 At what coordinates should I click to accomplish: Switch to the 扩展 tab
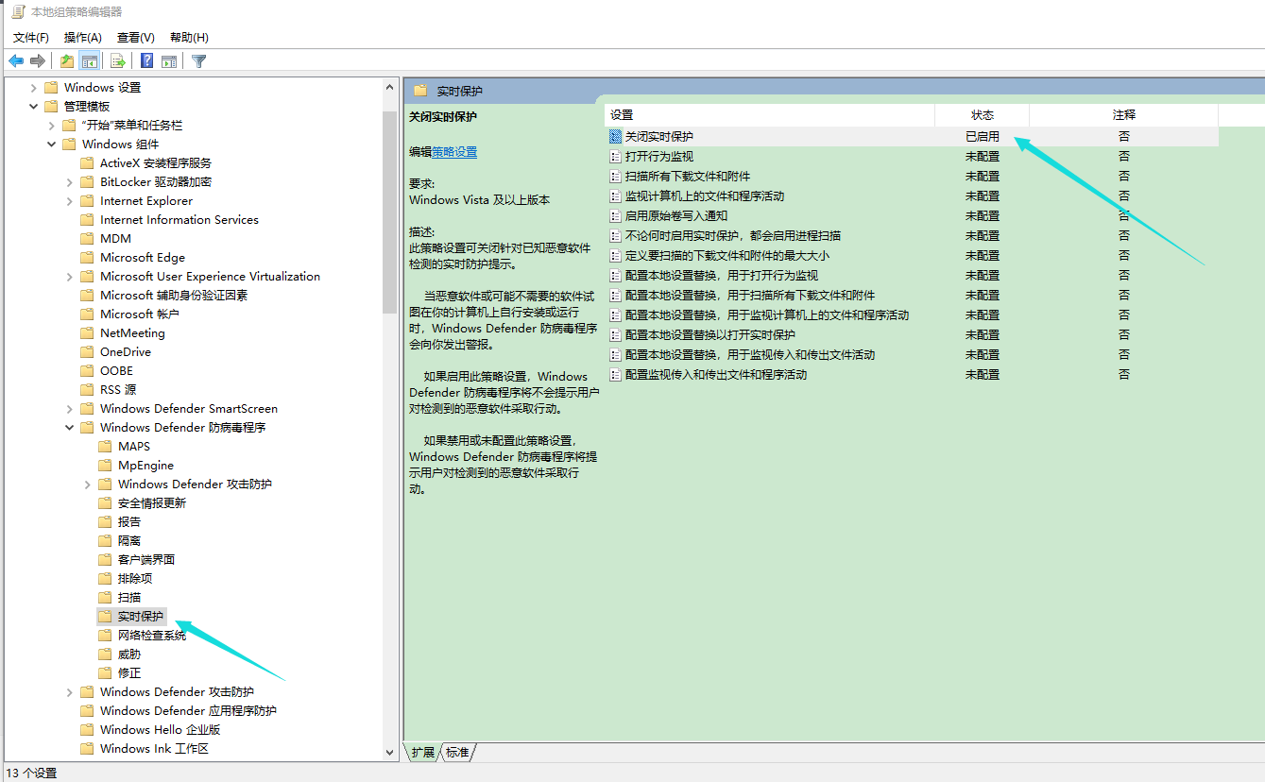click(x=422, y=753)
